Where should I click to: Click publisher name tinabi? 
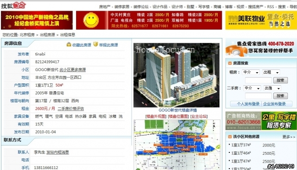[x=40, y=54]
